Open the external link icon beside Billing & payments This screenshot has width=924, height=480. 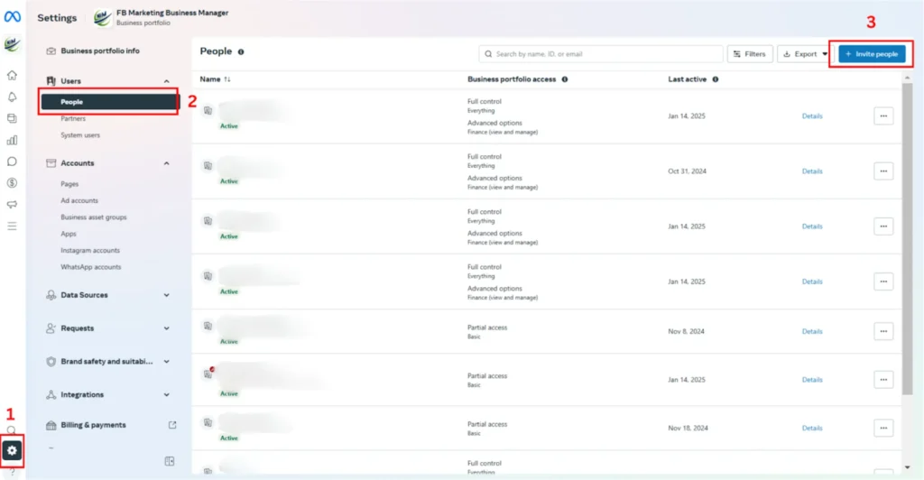172,425
